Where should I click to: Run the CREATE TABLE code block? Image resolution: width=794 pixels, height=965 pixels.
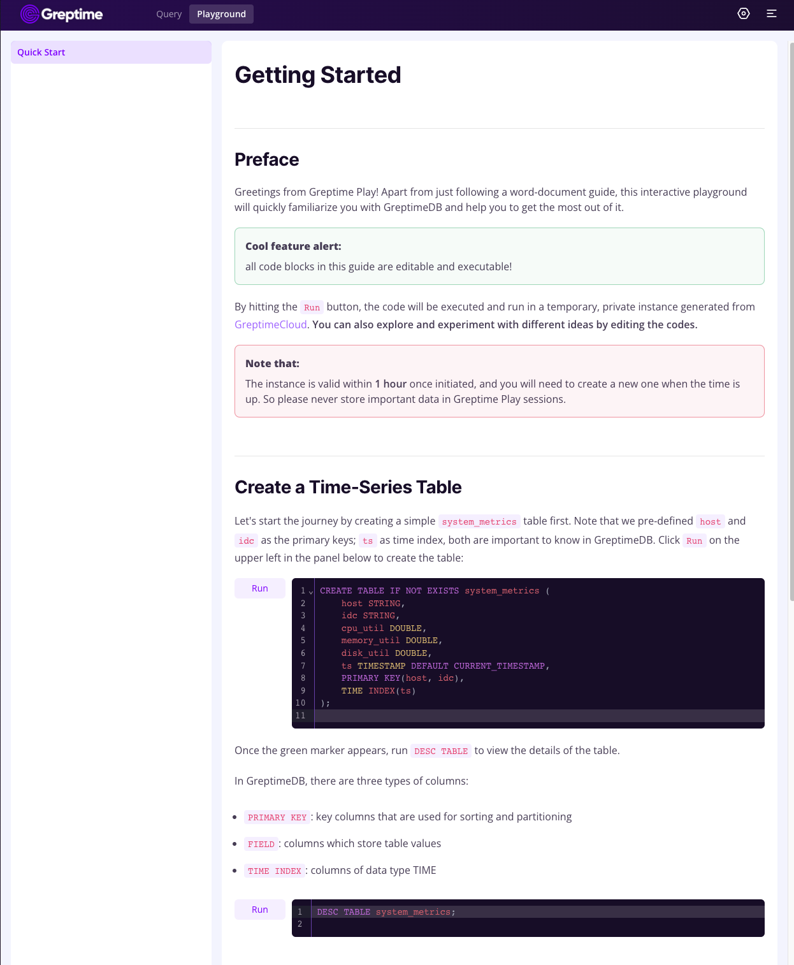(259, 588)
